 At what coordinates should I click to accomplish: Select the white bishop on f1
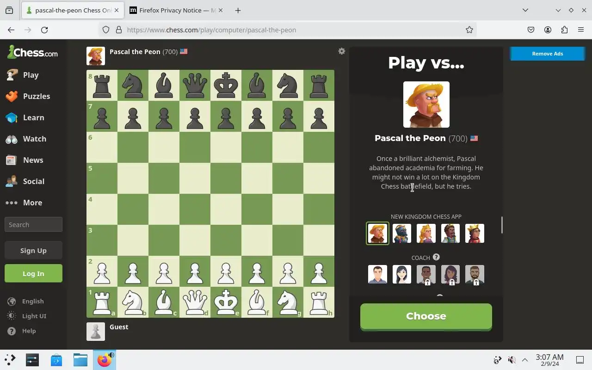click(x=257, y=302)
